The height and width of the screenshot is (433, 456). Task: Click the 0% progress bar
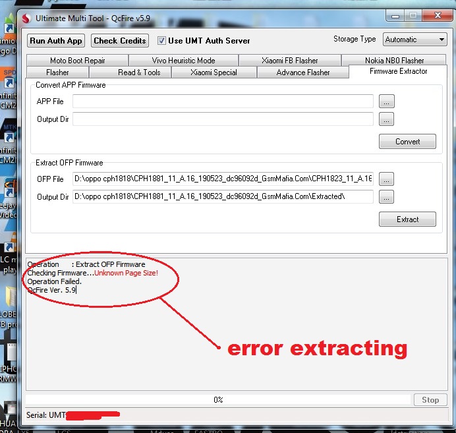tap(219, 400)
